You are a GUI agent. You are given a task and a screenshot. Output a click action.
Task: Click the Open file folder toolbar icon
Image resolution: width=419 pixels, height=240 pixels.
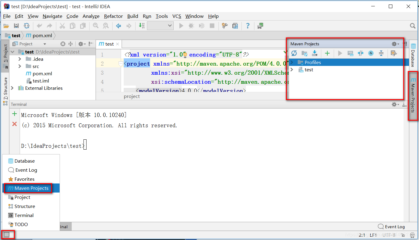click(6, 26)
